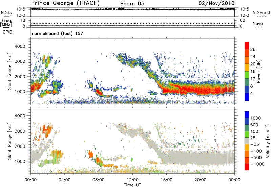
Task: Select the "3000" tick on the power panel
Action: (x=20, y=61)
